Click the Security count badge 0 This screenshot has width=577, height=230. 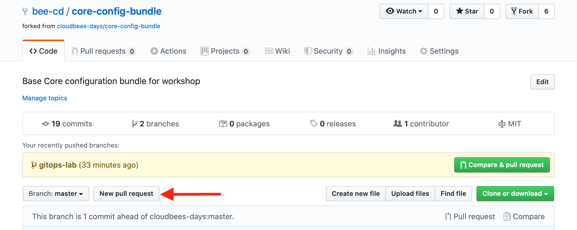pyautogui.click(x=349, y=51)
